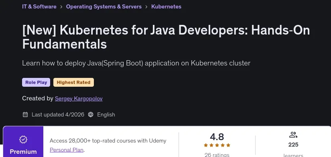Go to Operating Systems & Servers category
331x157 pixels.
pyautogui.click(x=104, y=6)
